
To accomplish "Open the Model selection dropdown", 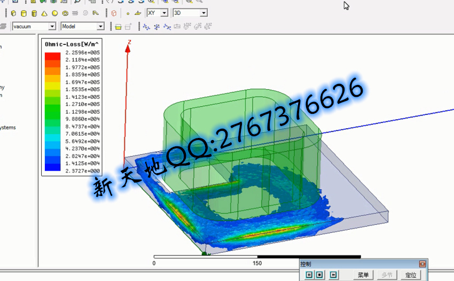I will 100,26.
